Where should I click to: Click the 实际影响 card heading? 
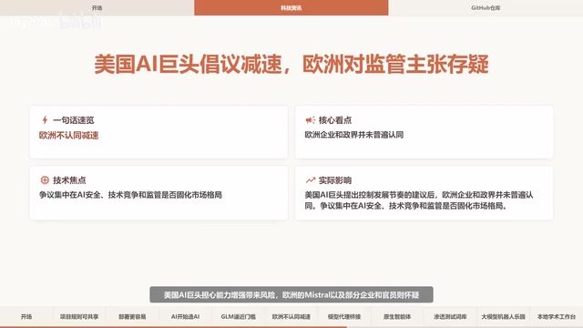pyautogui.click(x=335, y=180)
